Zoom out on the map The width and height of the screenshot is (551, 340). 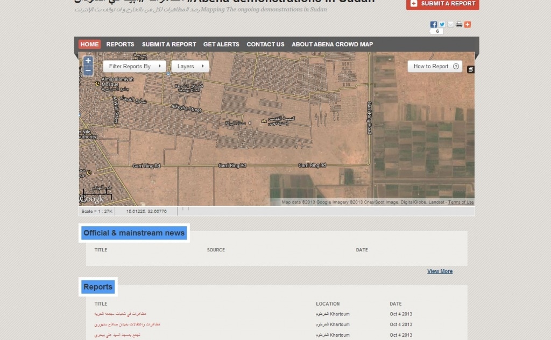click(x=88, y=71)
